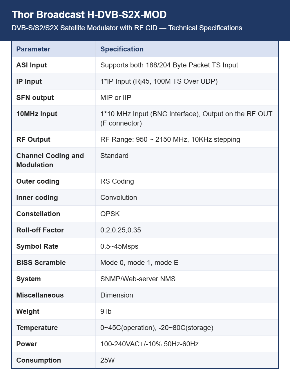Click the 100-240VAC+/-10%,50Hz-60Hz value
This screenshot has height=380, width=290.
pos(149,344)
